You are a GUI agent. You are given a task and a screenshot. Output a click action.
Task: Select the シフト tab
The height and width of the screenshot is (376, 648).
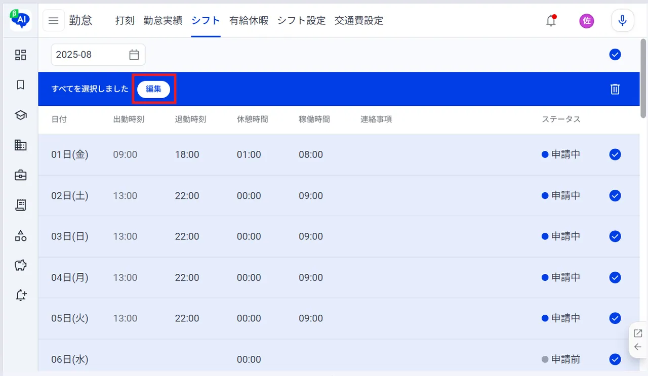206,21
